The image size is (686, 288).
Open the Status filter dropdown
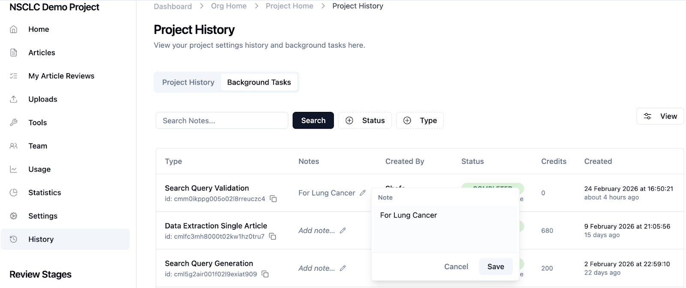coord(365,120)
